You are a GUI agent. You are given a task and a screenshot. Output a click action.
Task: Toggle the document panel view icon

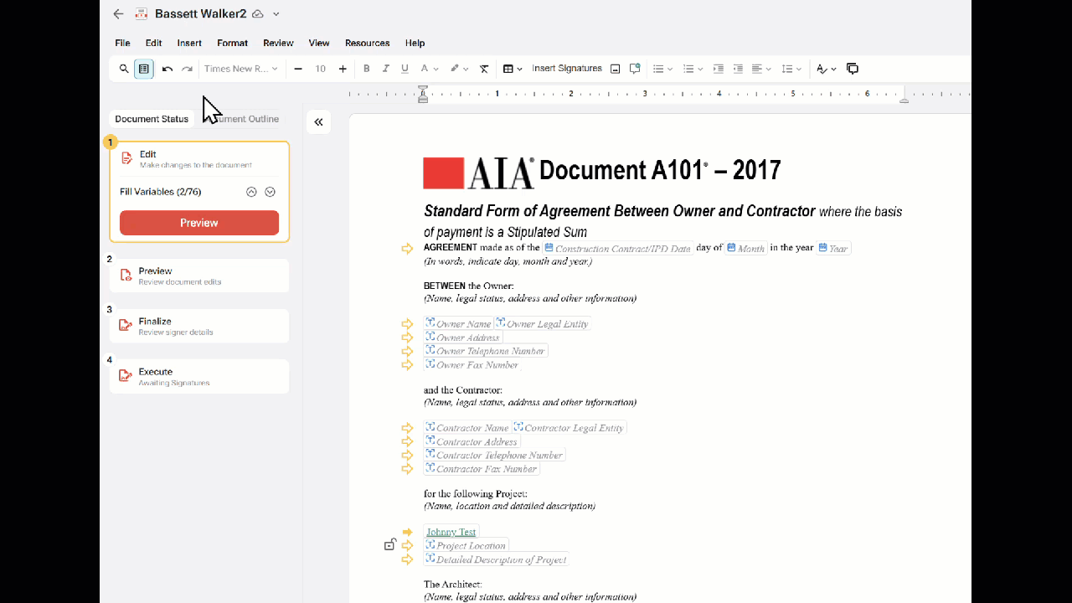pyautogui.click(x=144, y=69)
